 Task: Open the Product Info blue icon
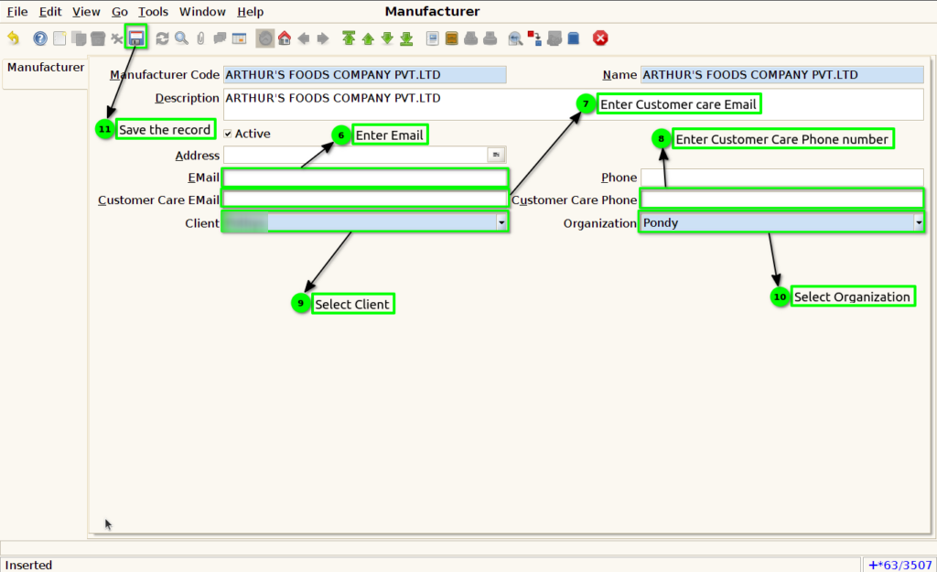574,38
